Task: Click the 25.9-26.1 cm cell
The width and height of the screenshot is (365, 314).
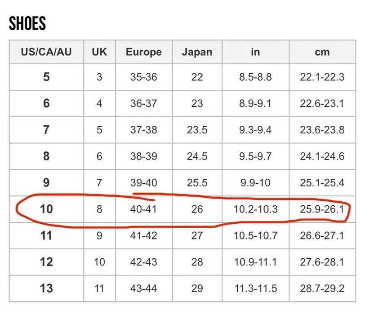Action: [x=322, y=209]
